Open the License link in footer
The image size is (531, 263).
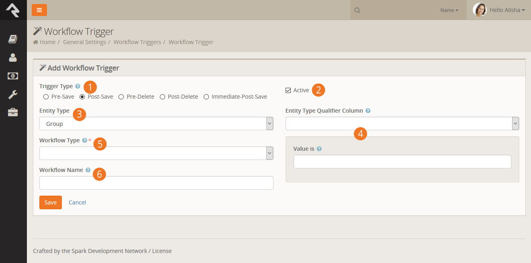click(162, 251)
